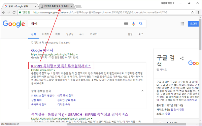Click the 로그인 button
The height and width of the screenshot is (126, 202).
pyautogui.click(x=193, y=24)
